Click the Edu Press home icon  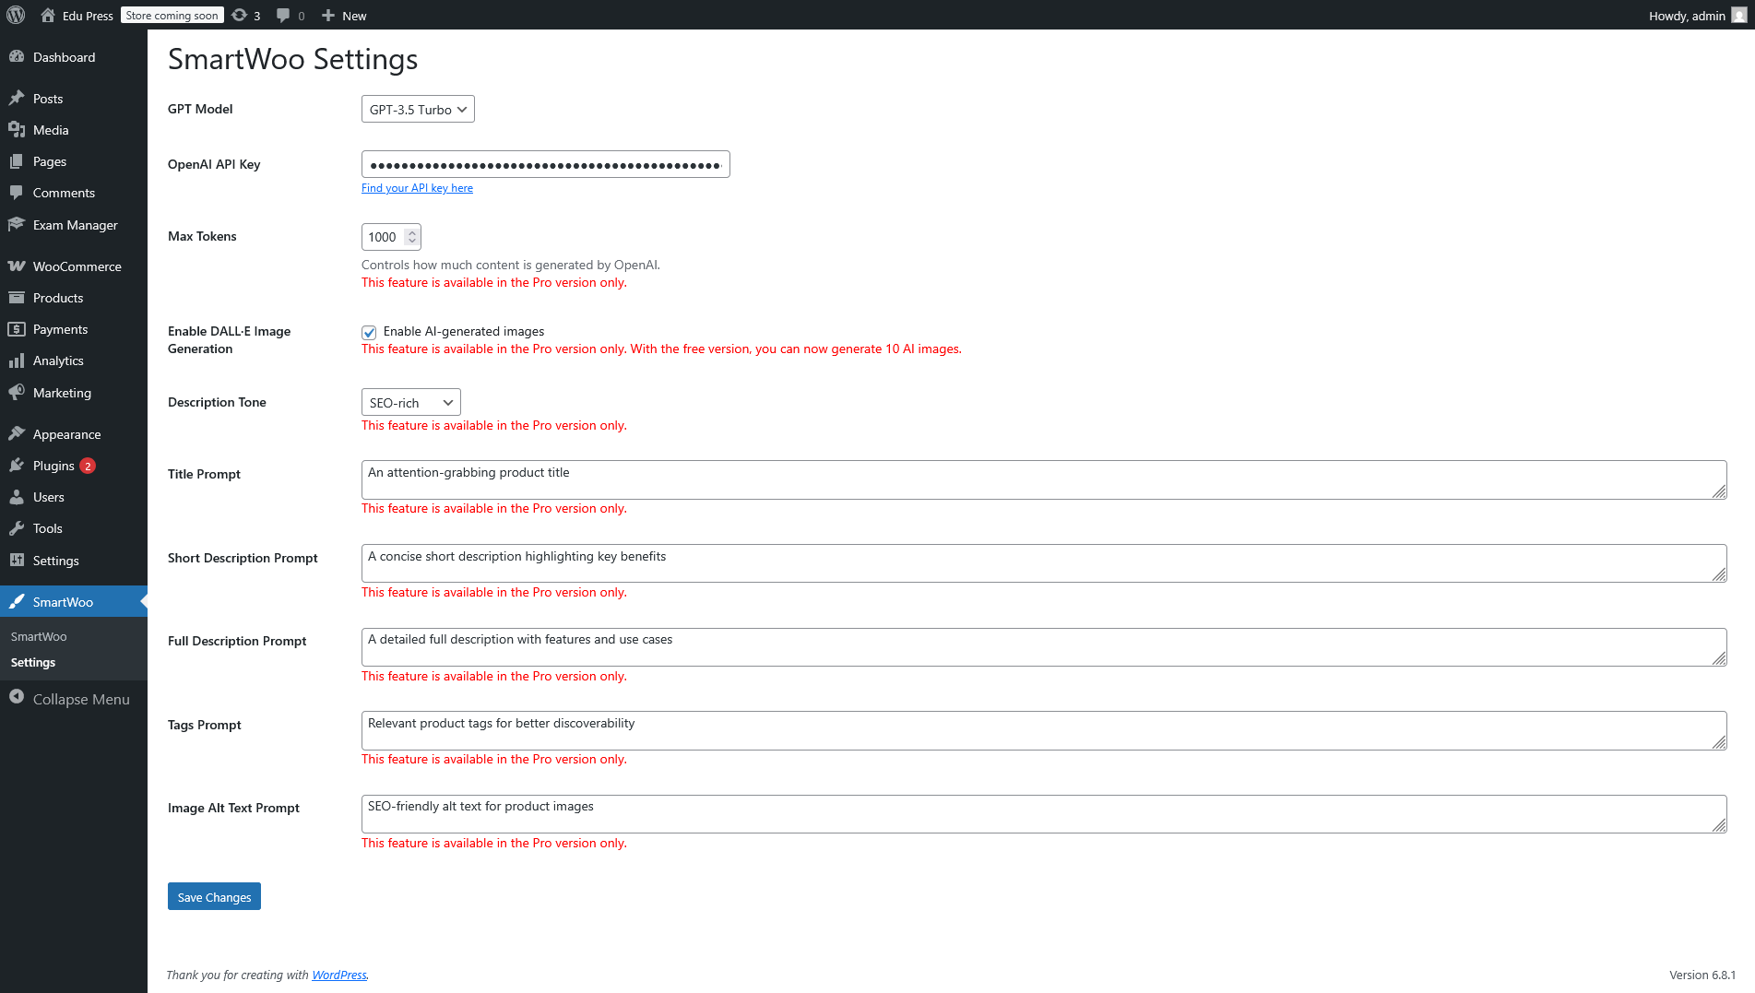tap(48, 15)
